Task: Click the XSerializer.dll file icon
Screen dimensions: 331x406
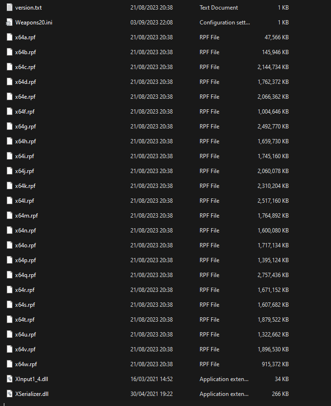Action: (9, 394)
